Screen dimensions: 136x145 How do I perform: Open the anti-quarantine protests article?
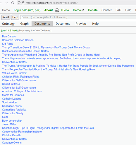[62, 58]
